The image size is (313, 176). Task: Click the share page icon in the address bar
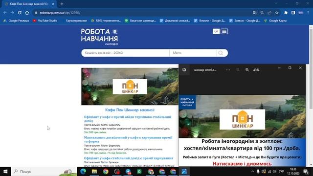point(269,13)
